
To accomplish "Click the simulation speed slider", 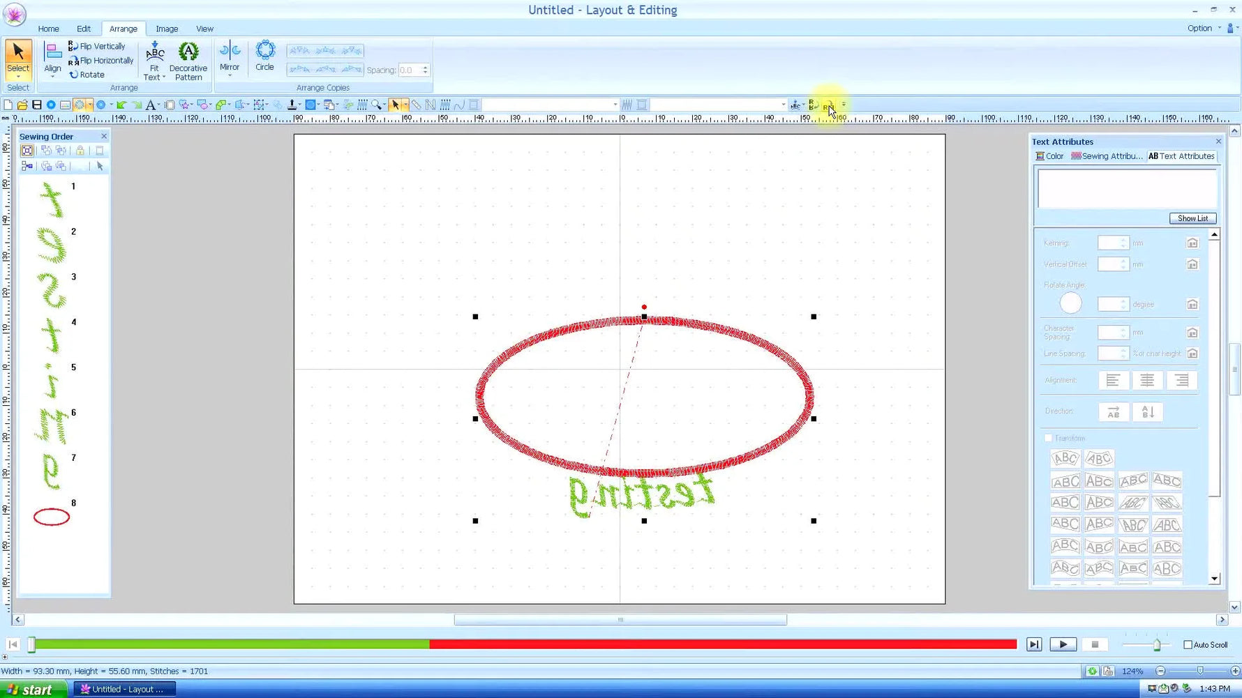I will (x=1156, y=644).
